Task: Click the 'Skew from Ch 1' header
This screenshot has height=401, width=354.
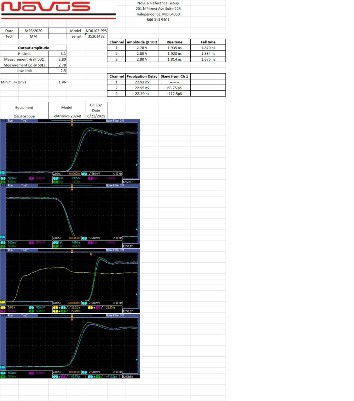Action: click(x=174, y=76)
